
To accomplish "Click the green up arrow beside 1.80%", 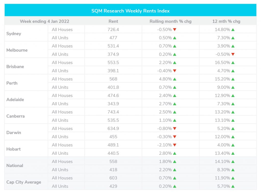I will coord(175,162).
